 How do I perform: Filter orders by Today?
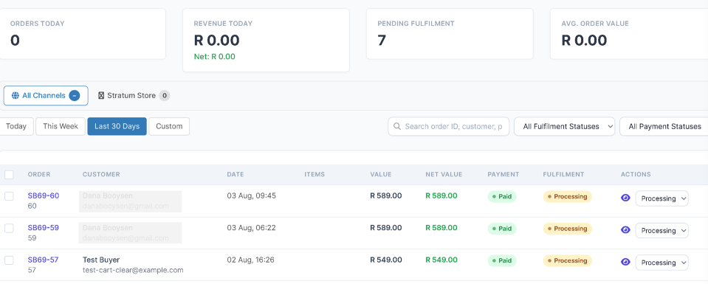[16, 126]
